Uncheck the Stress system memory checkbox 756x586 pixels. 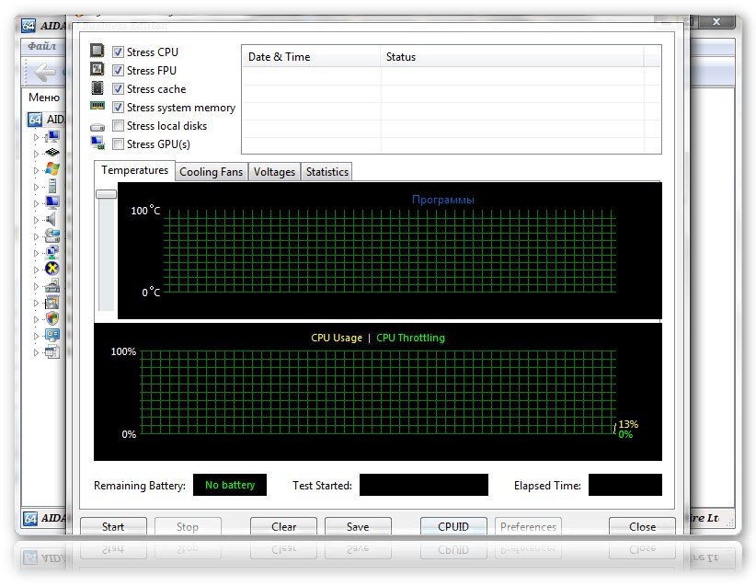tap(118, 107)
